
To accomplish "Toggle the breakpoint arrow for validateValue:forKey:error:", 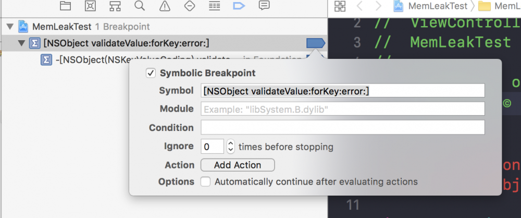I will click(316, 43).
